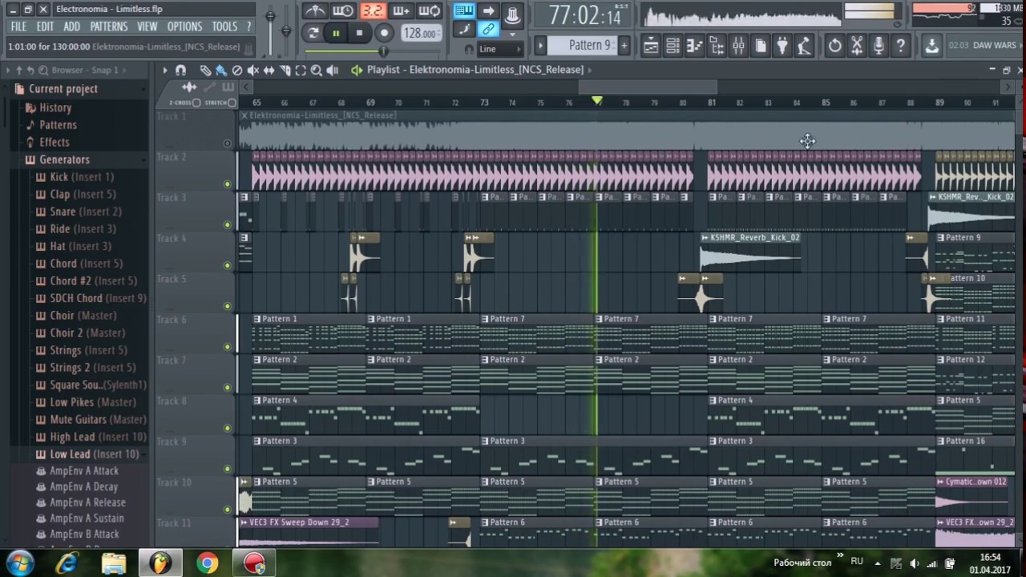
Task: Open the PATTERNS menu
Action: click(x=109, y=26)
